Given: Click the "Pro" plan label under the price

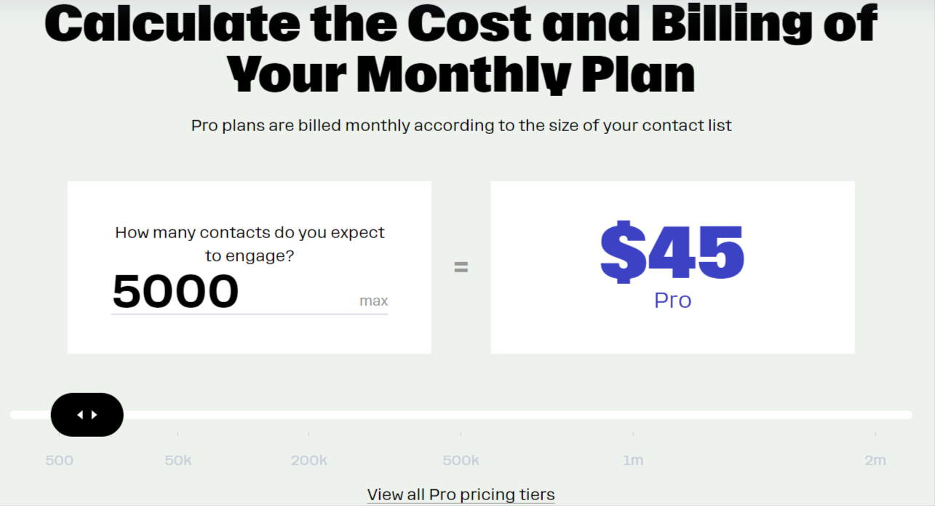Looking at the screenshot, I should click(672, 299).
